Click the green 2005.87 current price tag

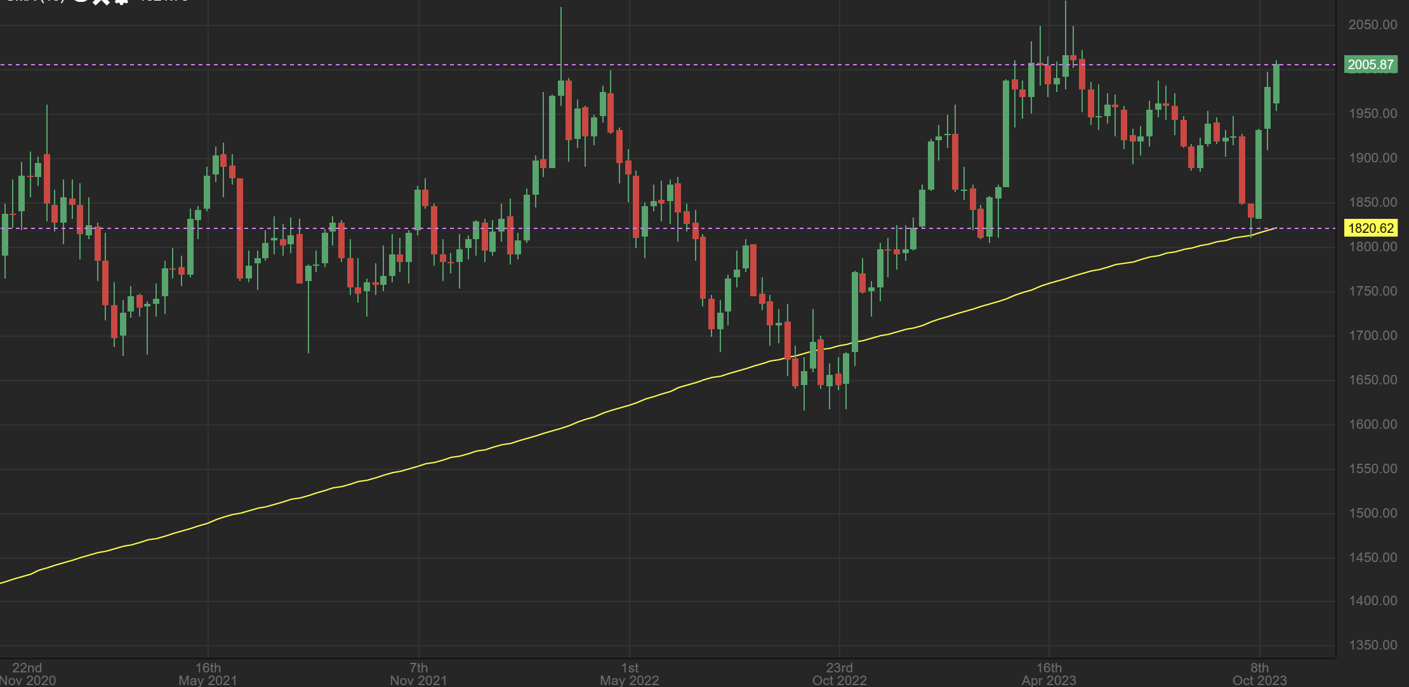click(1370, 65)
